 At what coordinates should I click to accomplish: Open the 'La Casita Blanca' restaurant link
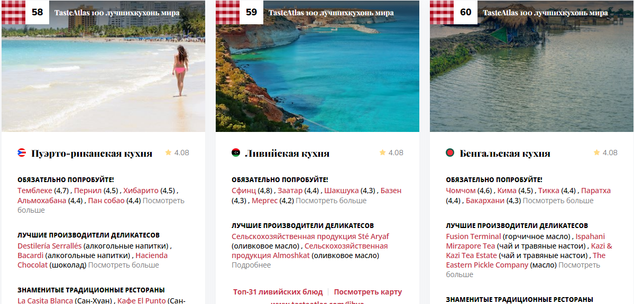pyautogui.click(x=45, y=300)
